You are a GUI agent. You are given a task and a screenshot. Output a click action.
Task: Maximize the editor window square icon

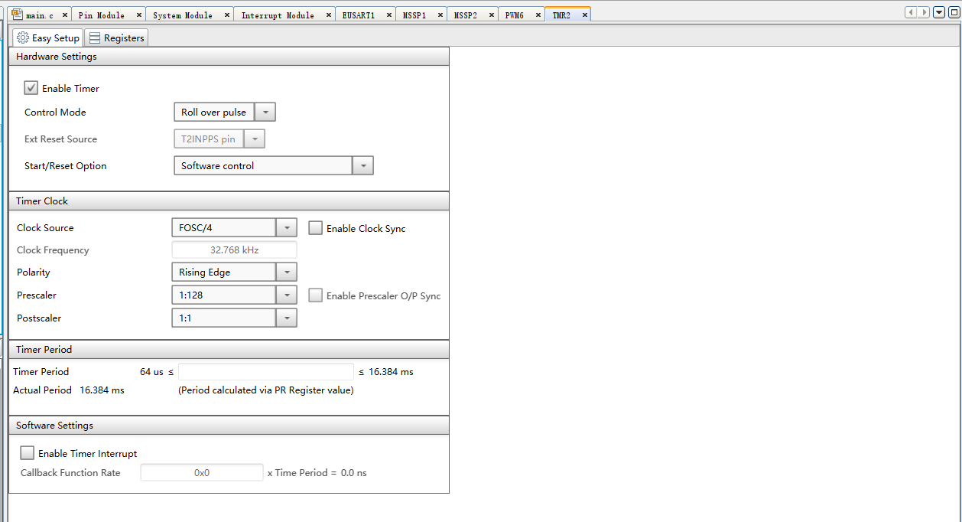pos(953,12)
